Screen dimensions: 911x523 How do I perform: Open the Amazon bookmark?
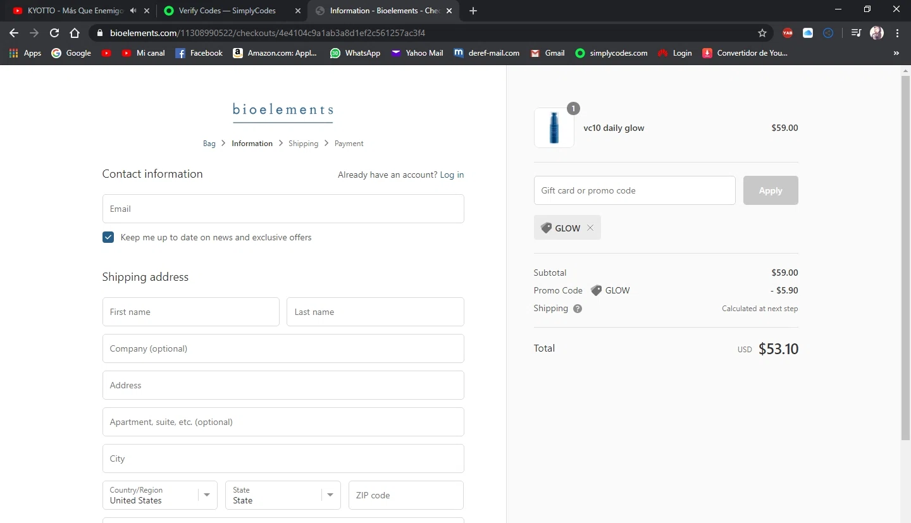pyautogui.click(x=275, y=53)
